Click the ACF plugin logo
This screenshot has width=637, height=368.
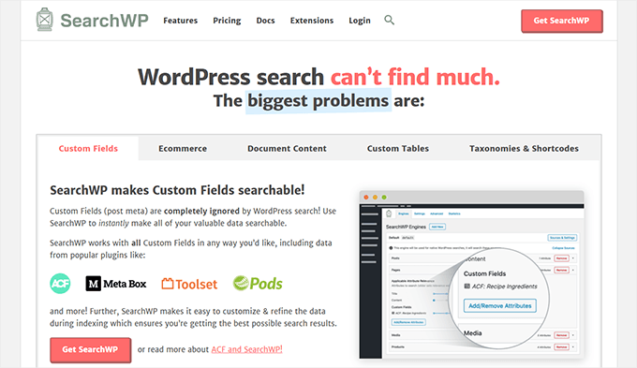tap(60, 284)
